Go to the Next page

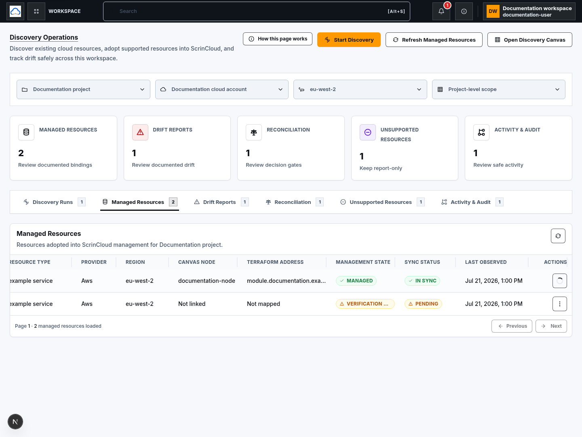[x=551, y=326]
